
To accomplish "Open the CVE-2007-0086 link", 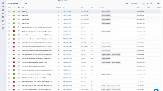I will click(x=67, y=78).
